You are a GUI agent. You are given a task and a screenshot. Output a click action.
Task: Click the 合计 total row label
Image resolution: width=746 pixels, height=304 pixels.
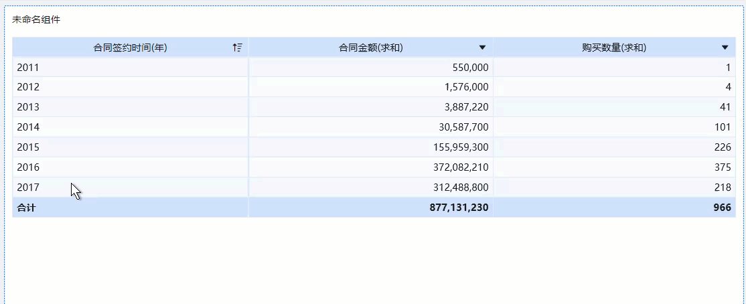27,208
